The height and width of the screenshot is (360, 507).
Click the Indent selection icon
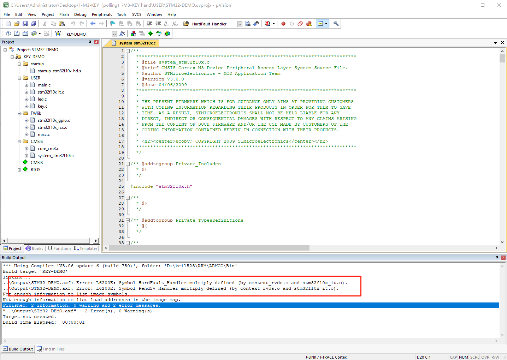point(149,24)
